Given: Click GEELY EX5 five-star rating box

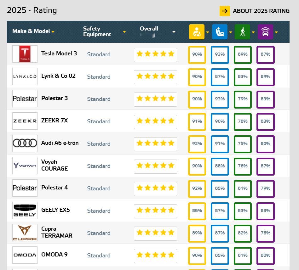Looking at the screenshot, I should (155, 211).
